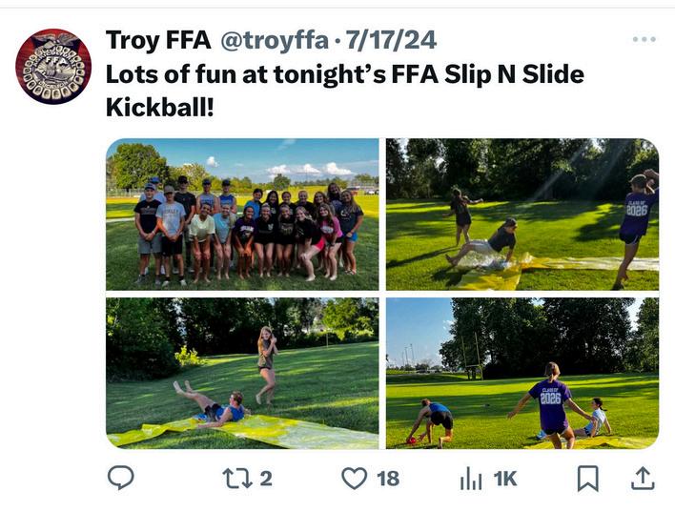Click the word "Kickball!" in the tweet
675x512 pixels.
[x=160, y=106]
